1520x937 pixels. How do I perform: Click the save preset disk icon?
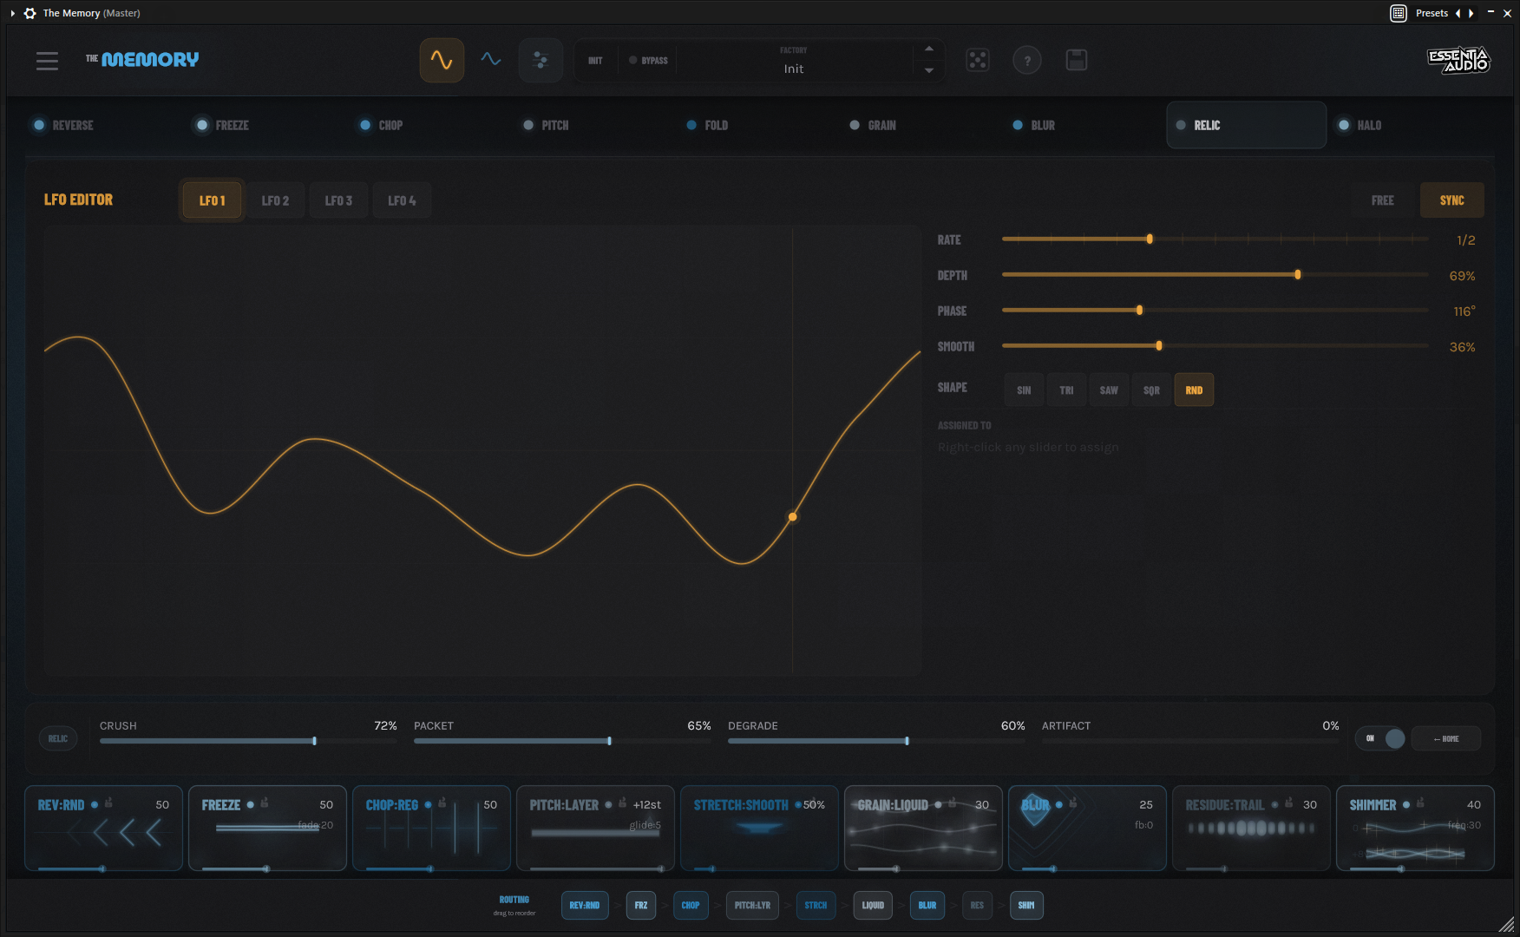tap(1076, 60)
